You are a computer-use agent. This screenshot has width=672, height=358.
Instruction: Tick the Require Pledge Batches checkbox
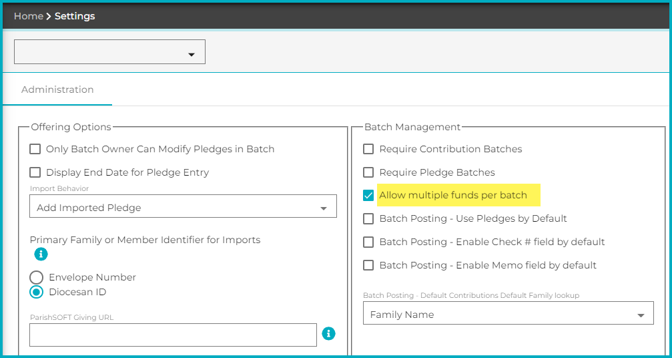click(x=368, y=172)
